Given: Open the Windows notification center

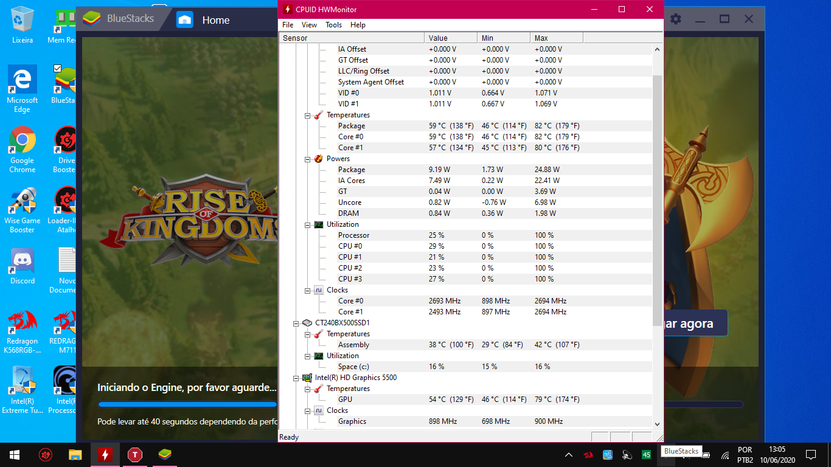Looking at the screenshot, I should [x=811, y=455].
